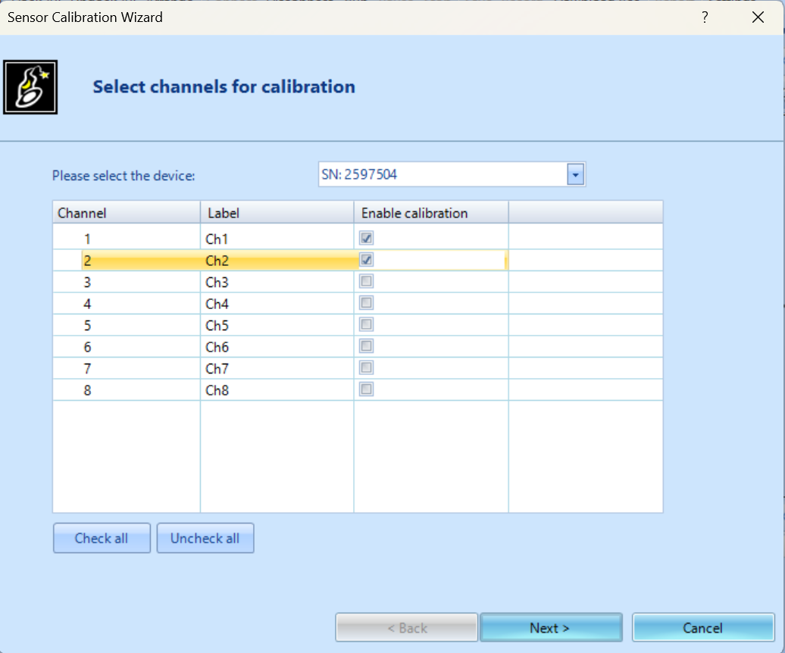Turn on calibration for Ch7
Viewport: 785px width, 653px height.
[367, 368]
